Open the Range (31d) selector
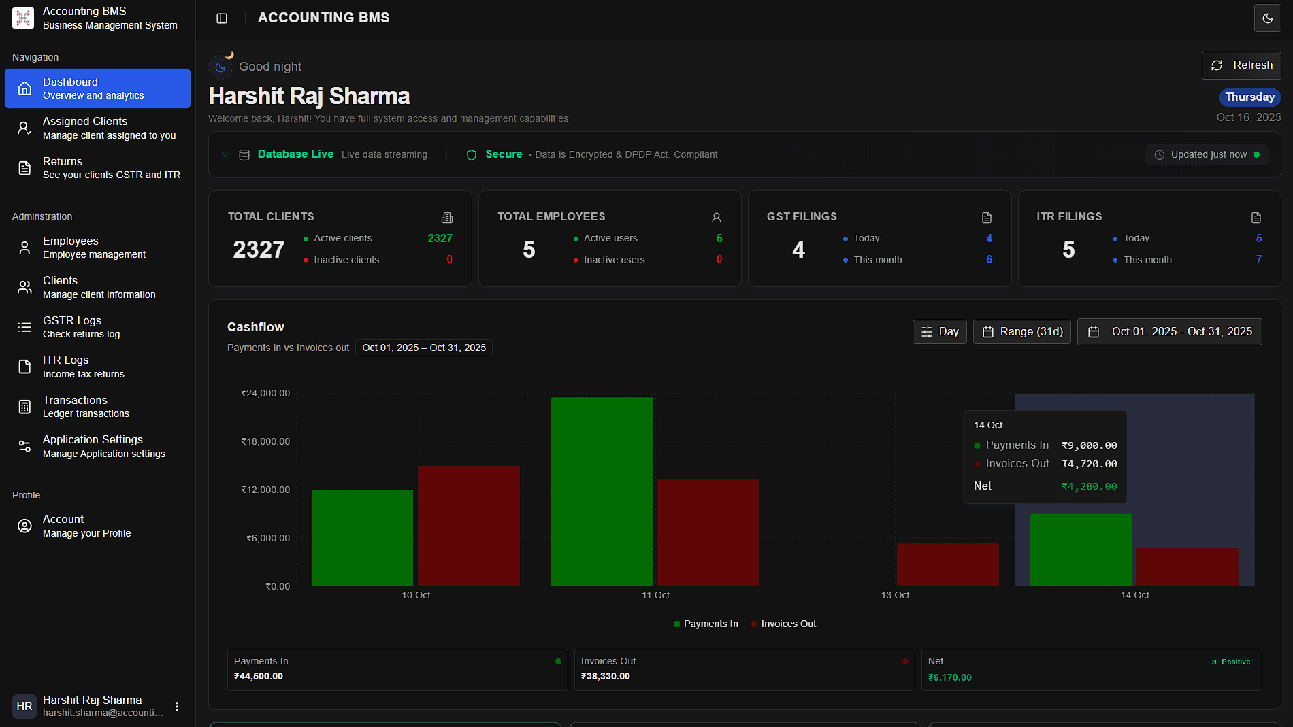The height and width of the screenshot is (727, 1293). (x=1021, y=332)
